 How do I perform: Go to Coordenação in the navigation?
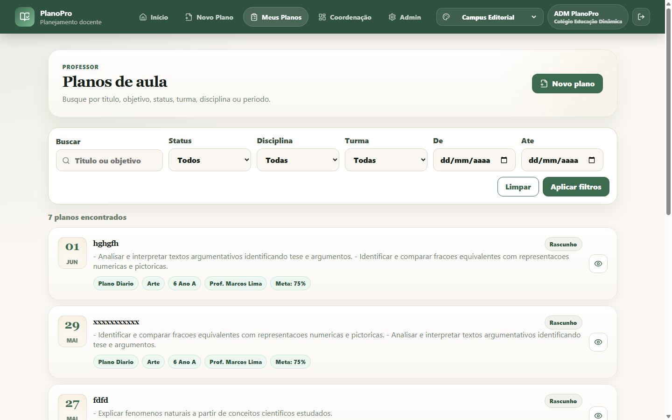(x=345, y=17)
